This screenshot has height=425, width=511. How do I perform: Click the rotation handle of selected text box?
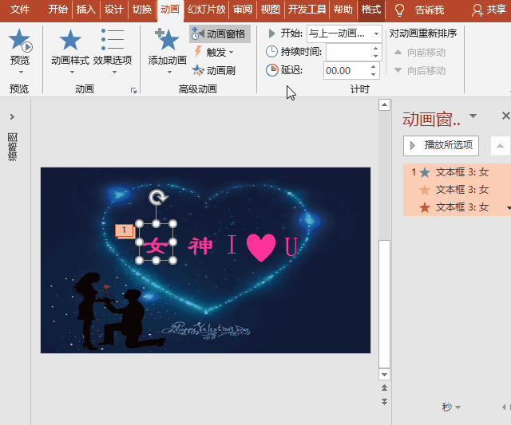pos(158,197)
